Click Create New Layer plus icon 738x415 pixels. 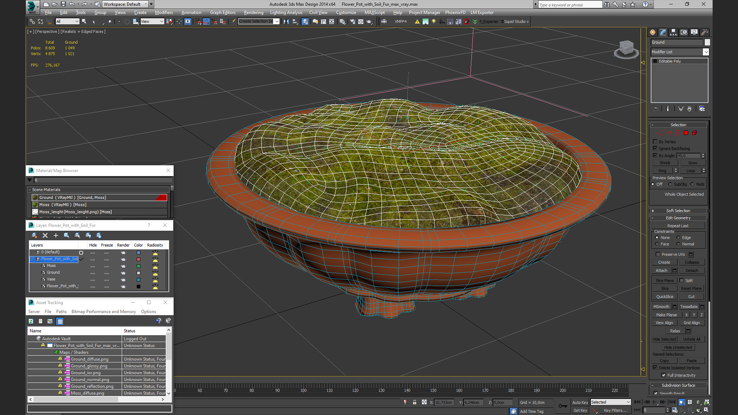tap(56, 236)
